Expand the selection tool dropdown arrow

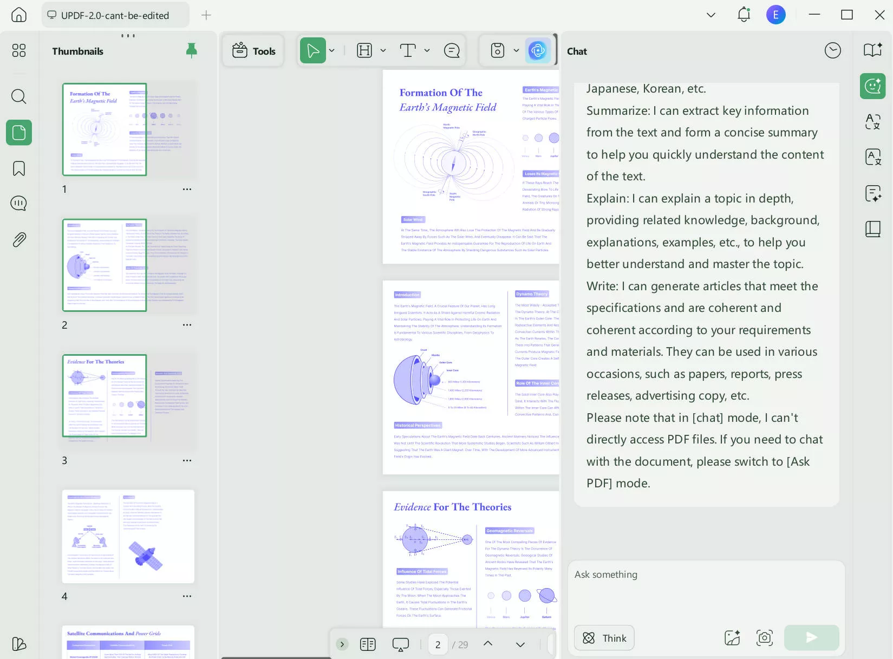tap(332, 50)
